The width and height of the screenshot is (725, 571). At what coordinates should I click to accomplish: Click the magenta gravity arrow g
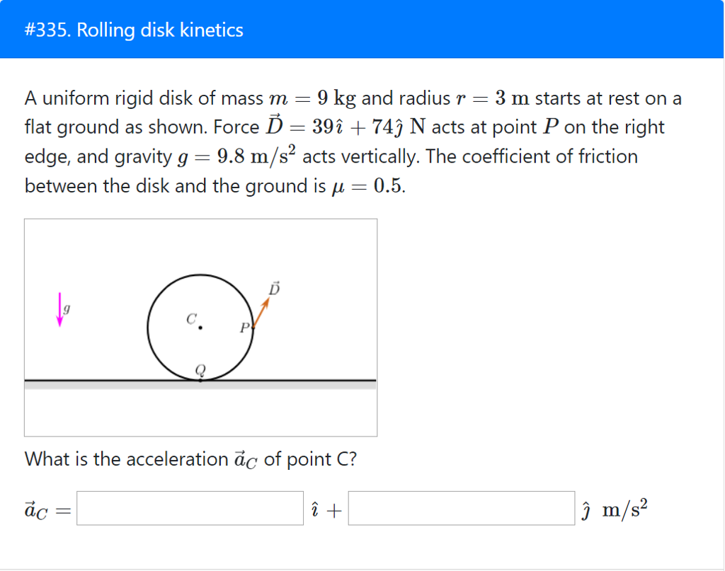tap(59, 308)
